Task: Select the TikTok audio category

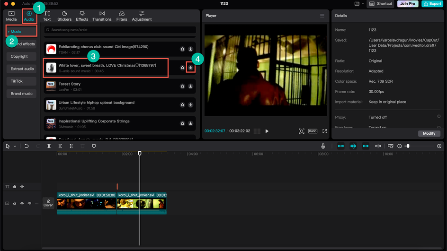Action: pyautogui.click(x=21, y=81)
